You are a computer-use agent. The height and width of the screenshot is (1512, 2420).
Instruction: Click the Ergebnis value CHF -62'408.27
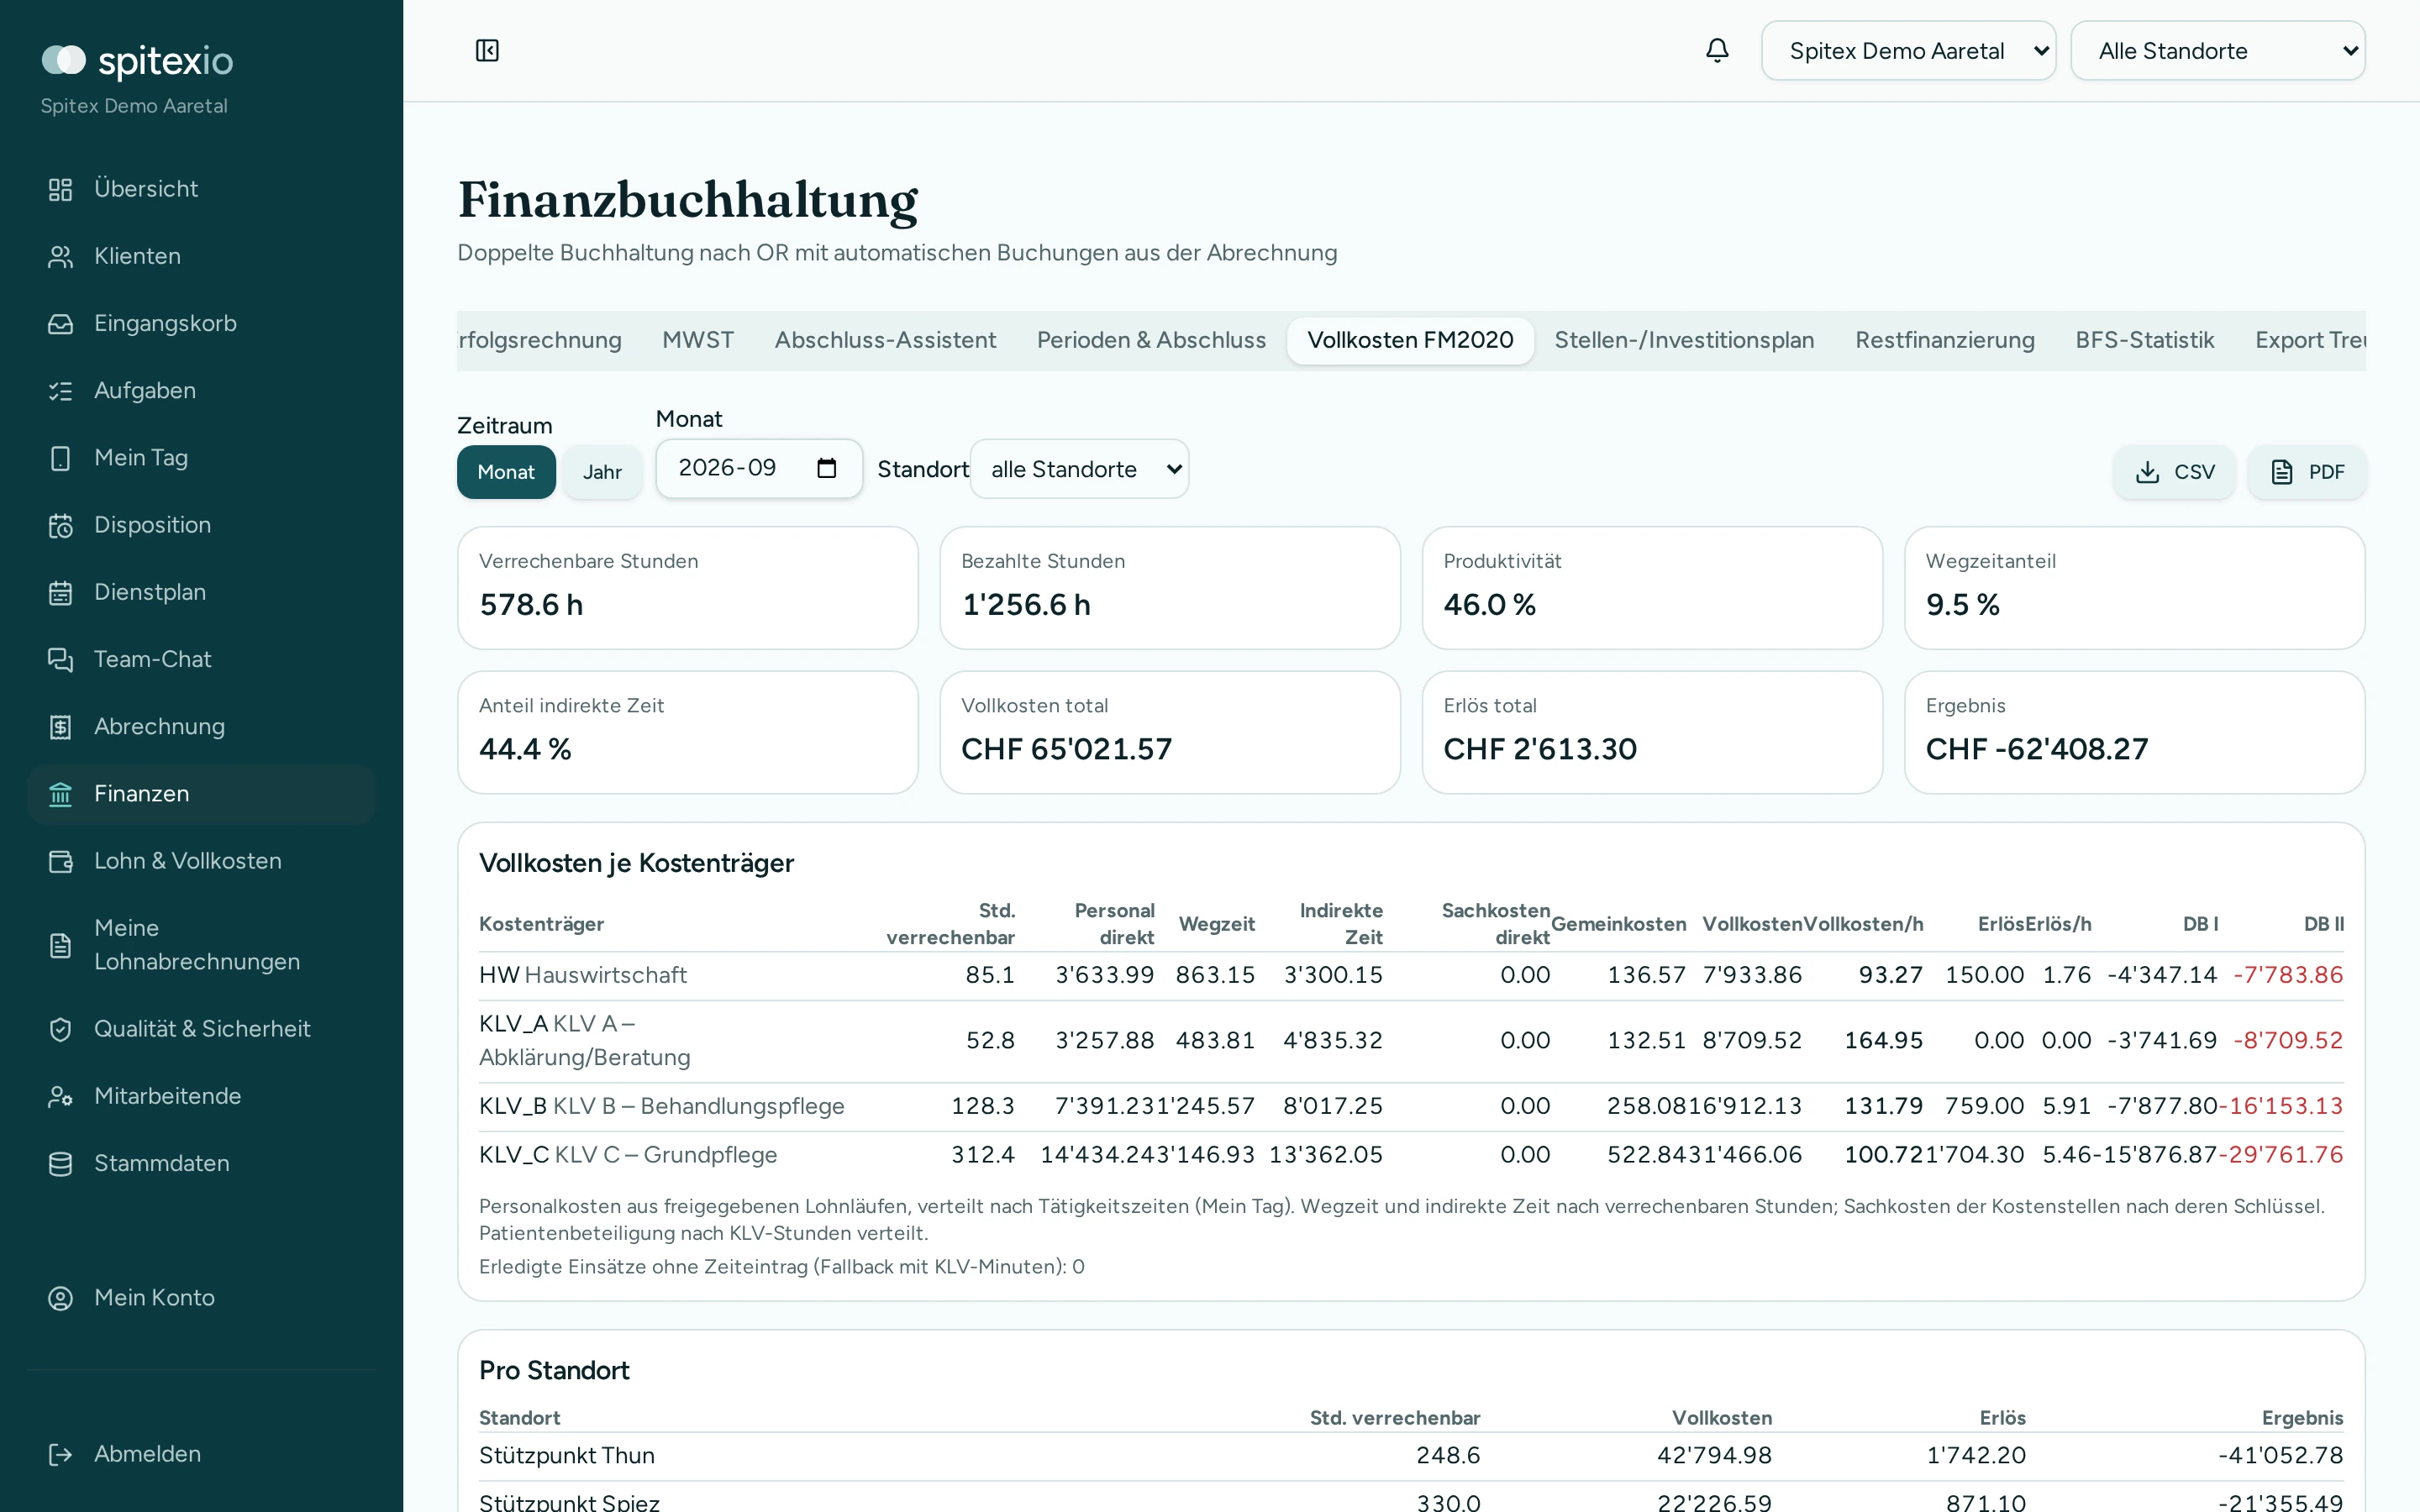(2036, 749)
